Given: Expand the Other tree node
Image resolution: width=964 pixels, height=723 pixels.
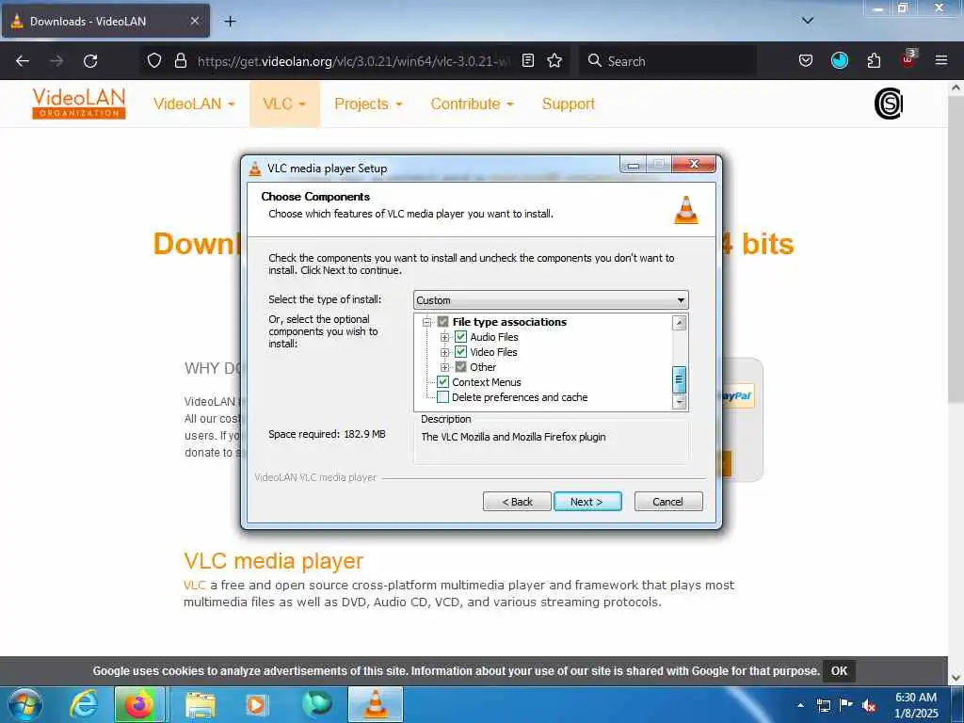Looking at the screenshot, I should pos(444,368).
